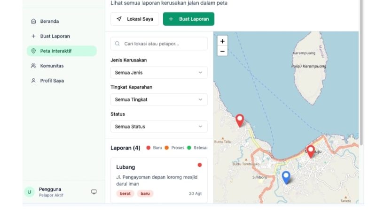Open the Profil Saya person icon

tap(33, 81)
